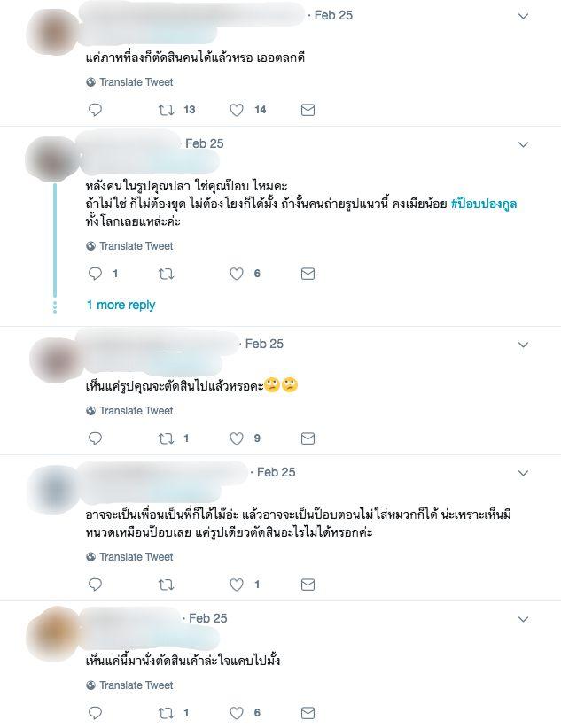Retweet the fourth tweet with no retweets
561x728 pixels.
(166, 585)
